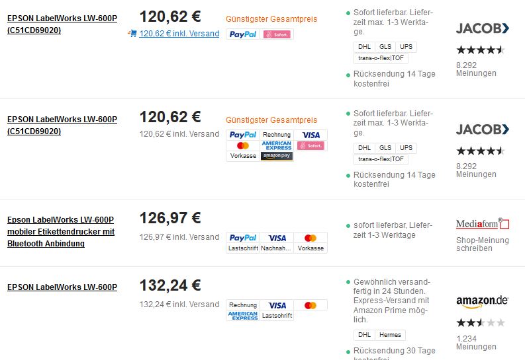The image size is (525, 360).
Task: Click the star rating of the second JACOB offer
Action: (x=481, y=151)
